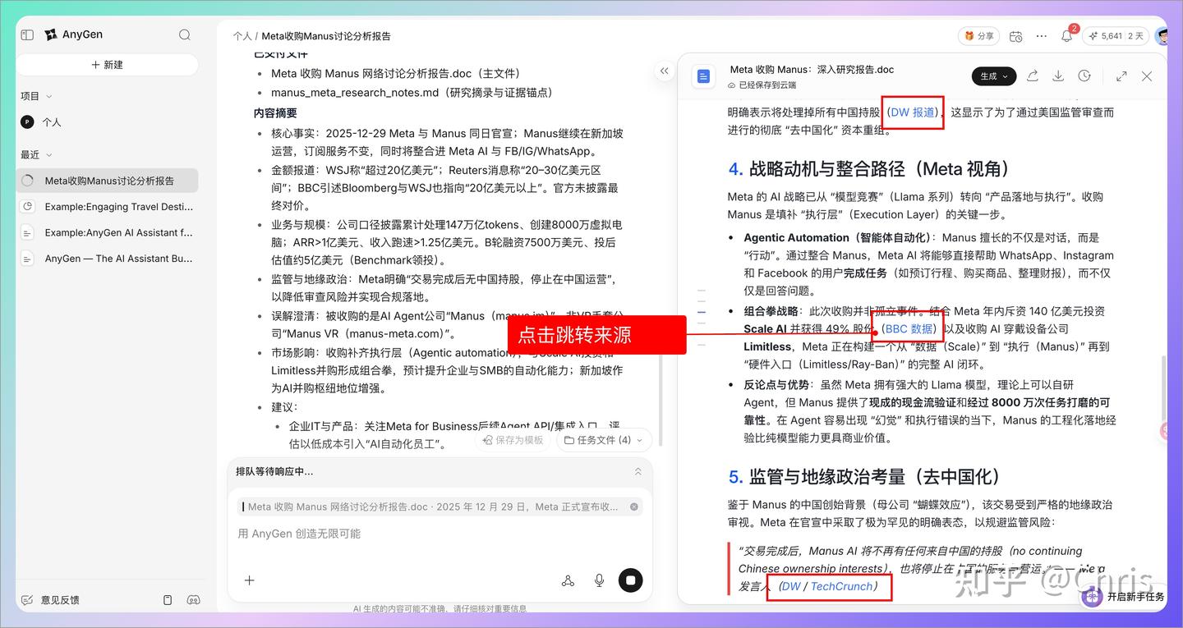The width and height of the screenshot is (1183, 628).
Task: Open AnyGen — The AI Assistant Bu... item
Action: pyautogui.click(x=107, y=259)
